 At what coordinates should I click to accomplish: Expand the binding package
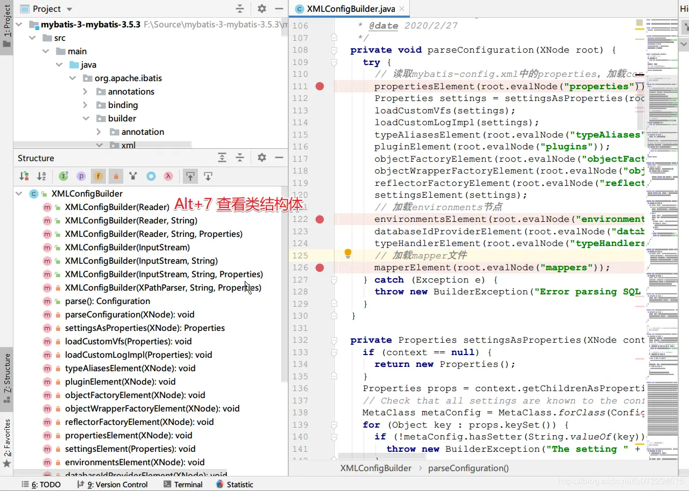click(x=86, y=105)
